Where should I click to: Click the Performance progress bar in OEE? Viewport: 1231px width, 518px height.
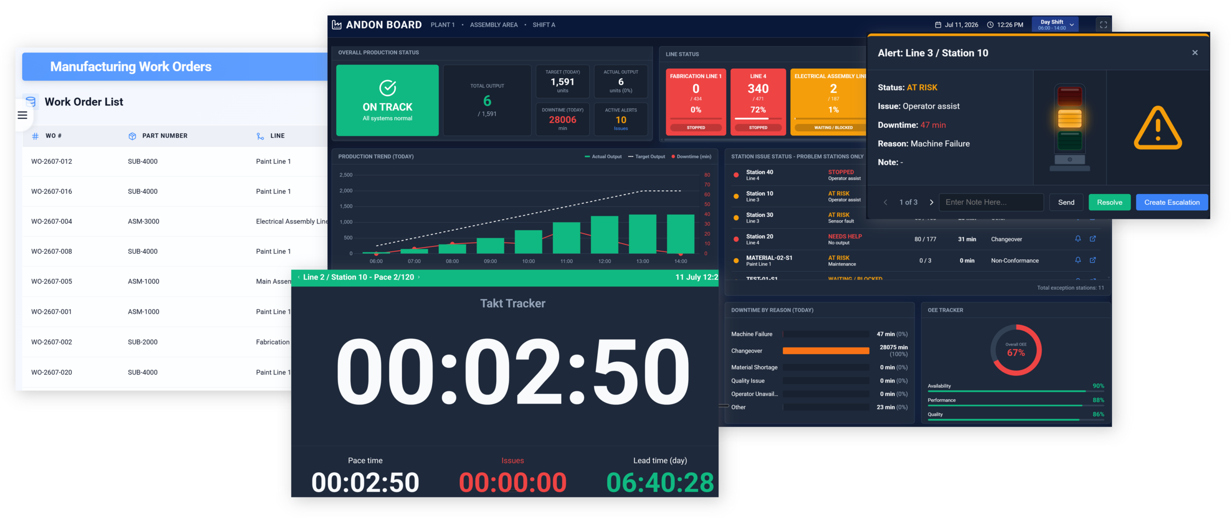(1016, 406)
